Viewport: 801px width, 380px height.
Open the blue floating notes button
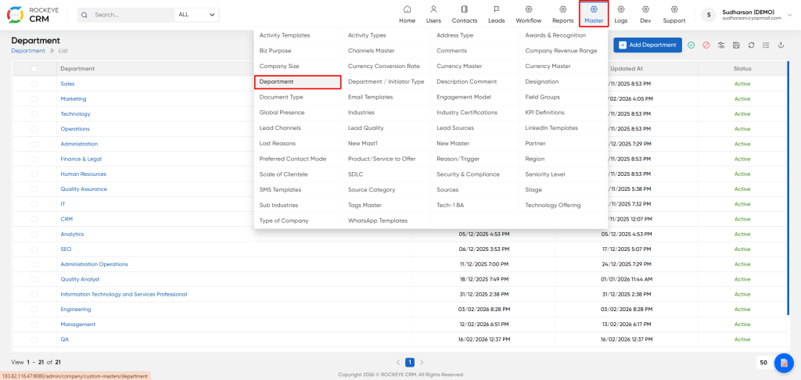pyautogui.click(x=784, y=363)
